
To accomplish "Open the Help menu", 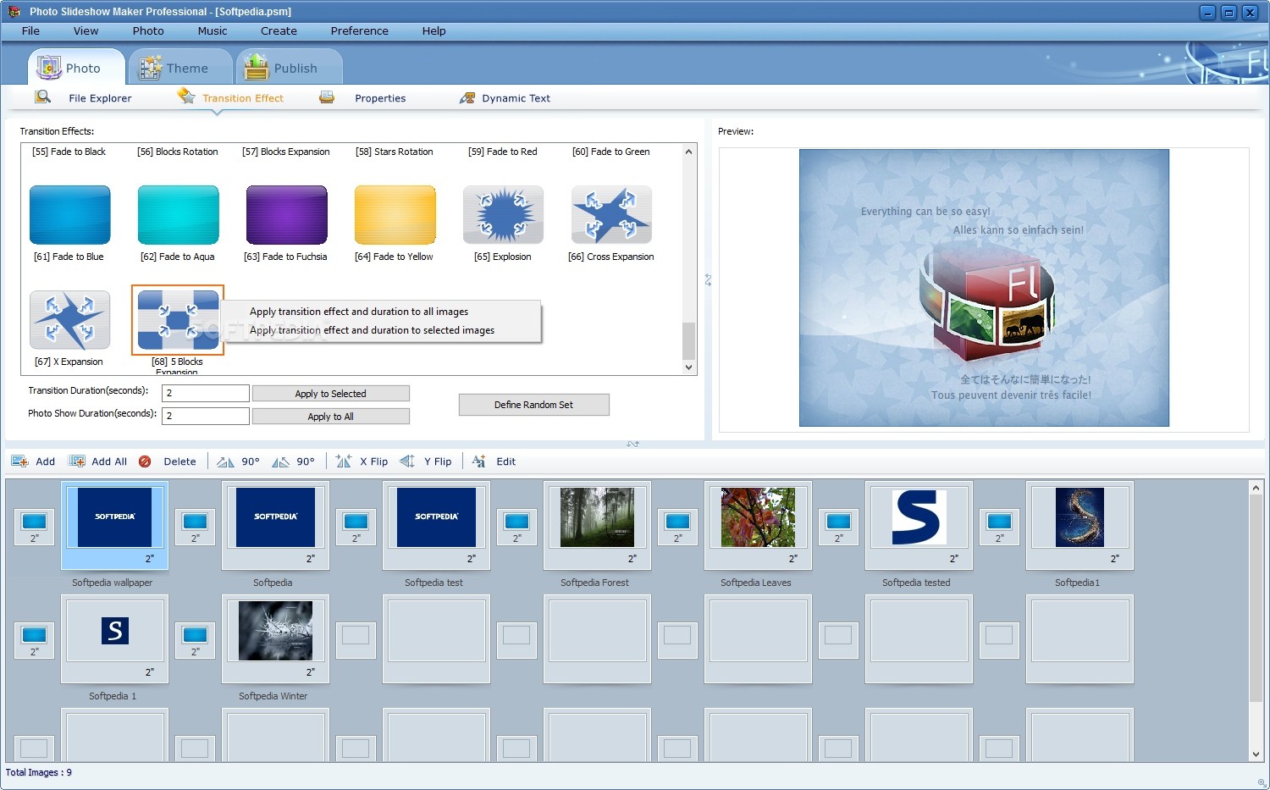I will point(434,30).
